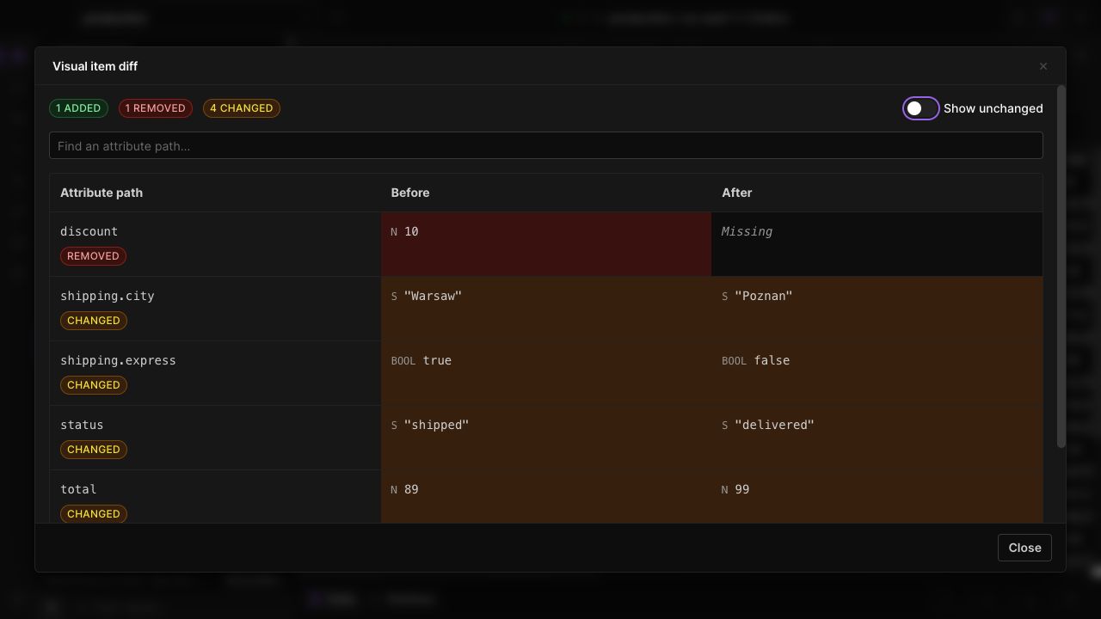
Task: Select the shipping.city attribute path
Action: 108,296
